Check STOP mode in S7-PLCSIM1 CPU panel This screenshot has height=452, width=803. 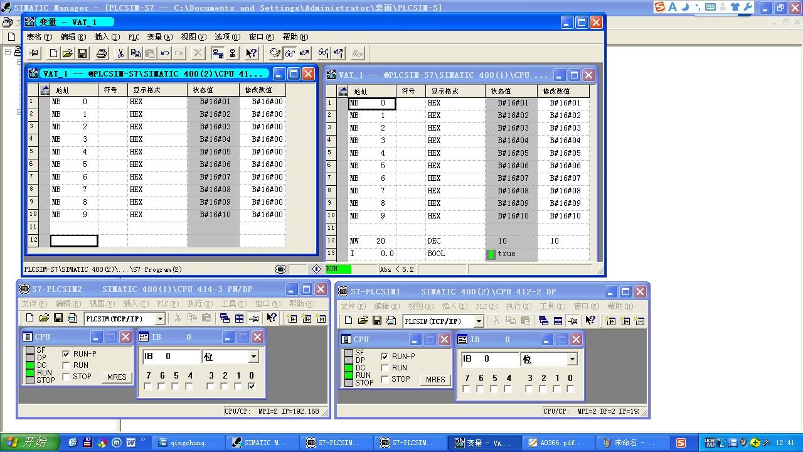pyautogui.click(x=385, y=379)
